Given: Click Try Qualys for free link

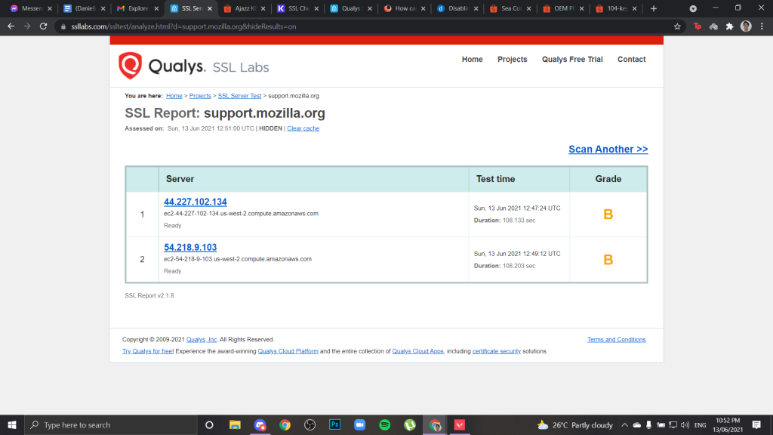Looking at the screenshot, I should point(148,351).
